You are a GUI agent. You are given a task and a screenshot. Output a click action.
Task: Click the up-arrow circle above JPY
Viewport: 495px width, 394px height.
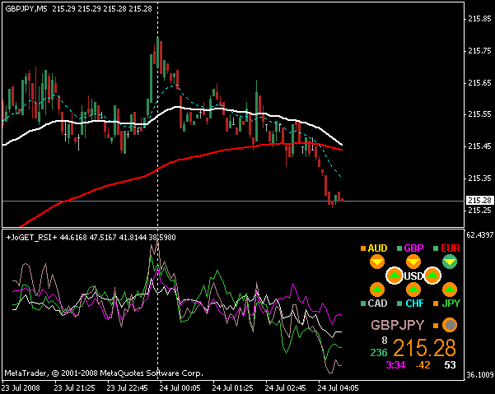450,290
